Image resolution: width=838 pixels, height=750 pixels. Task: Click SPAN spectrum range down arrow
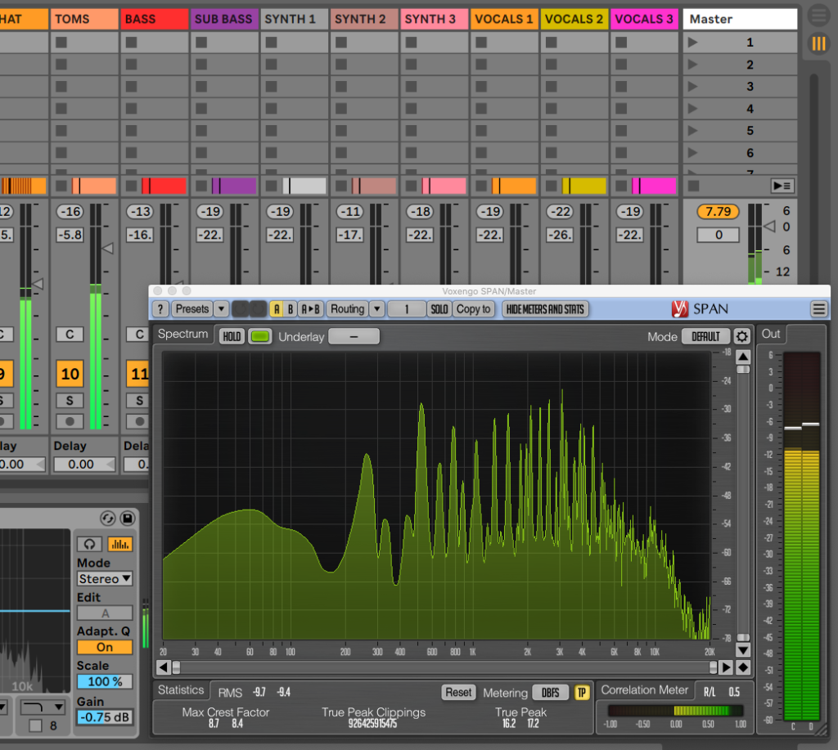point(743,650)
